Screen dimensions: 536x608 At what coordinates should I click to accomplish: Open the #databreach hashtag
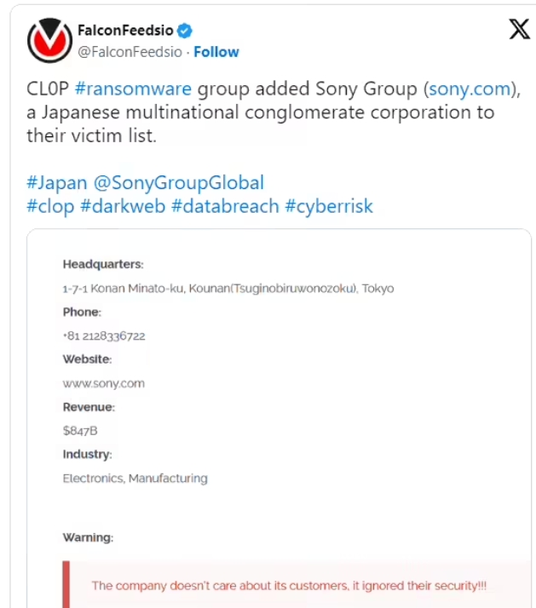(x=225, y=206)
